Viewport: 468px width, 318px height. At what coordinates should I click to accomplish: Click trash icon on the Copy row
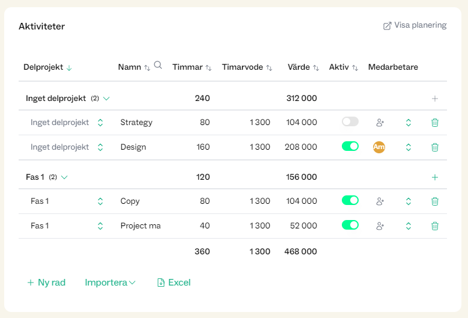coord(435,201)
